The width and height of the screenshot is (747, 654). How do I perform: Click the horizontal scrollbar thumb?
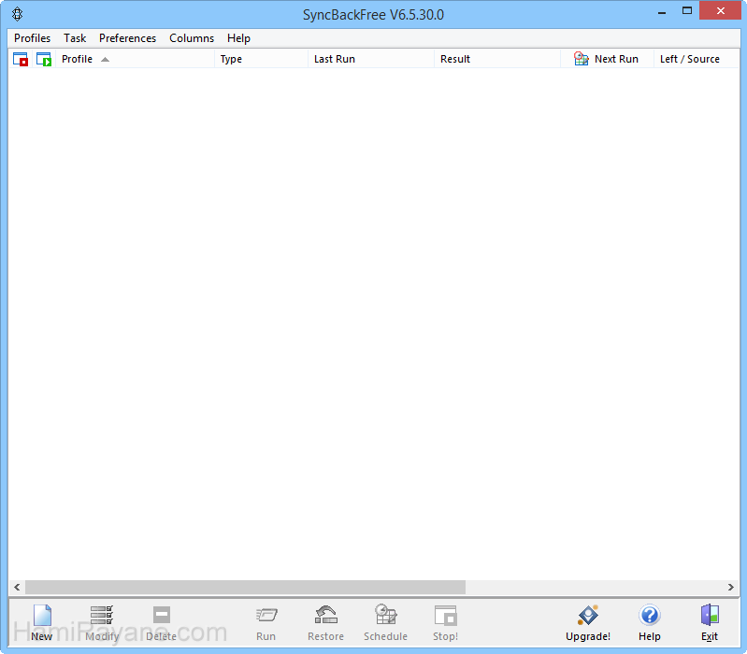tap(245, 588)
